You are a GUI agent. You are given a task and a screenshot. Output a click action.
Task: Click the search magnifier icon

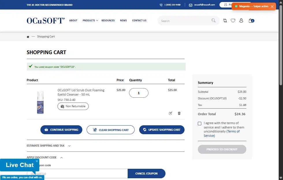click(x=213, y=20)
